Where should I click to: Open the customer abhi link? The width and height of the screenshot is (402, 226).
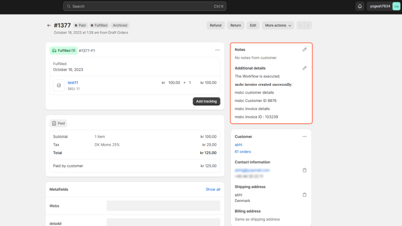(238, 145)
